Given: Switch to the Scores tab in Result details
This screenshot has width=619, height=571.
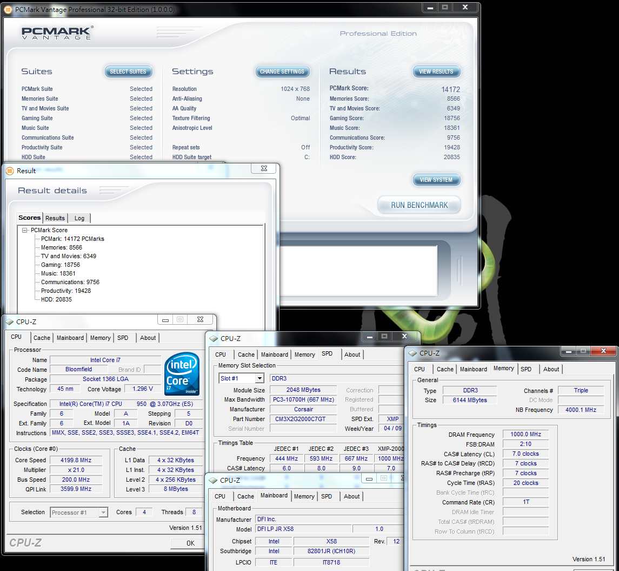Looking at the screenshot, I should (x=29, y=218).
